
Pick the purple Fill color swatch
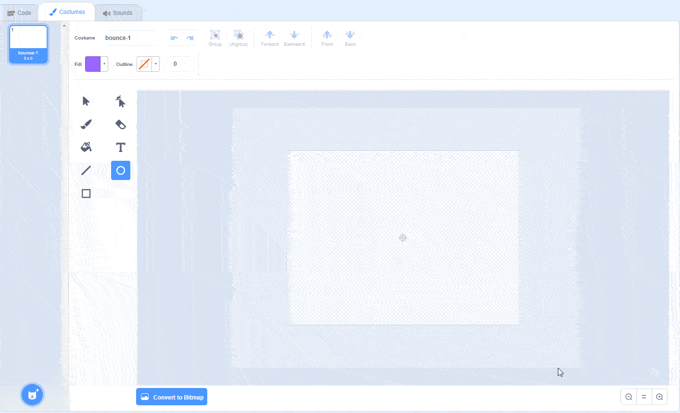point(93,64)
